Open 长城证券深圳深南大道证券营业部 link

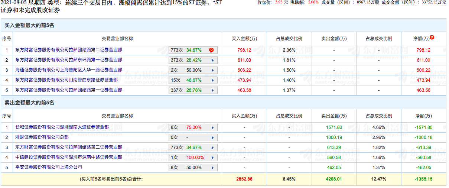(x=62, y=127)
